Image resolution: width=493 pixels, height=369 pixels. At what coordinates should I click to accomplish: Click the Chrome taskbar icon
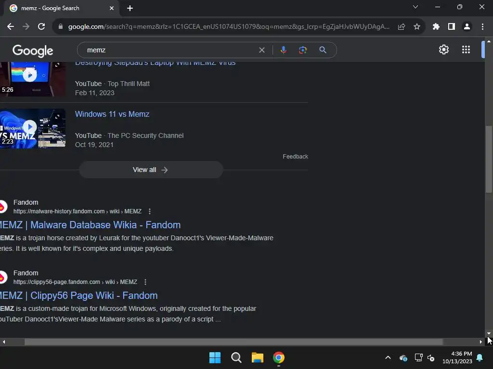tap(279, 357)
